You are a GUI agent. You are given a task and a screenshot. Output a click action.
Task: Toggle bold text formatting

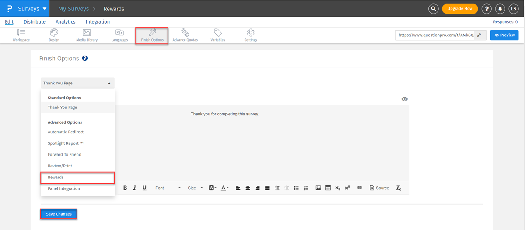pos(125,188)
